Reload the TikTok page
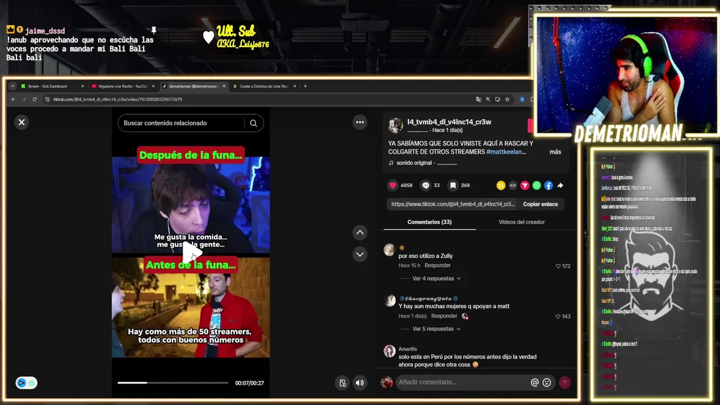 click(x=34, y=100)
